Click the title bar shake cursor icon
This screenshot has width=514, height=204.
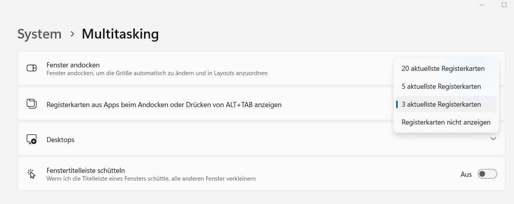point(31,174)
